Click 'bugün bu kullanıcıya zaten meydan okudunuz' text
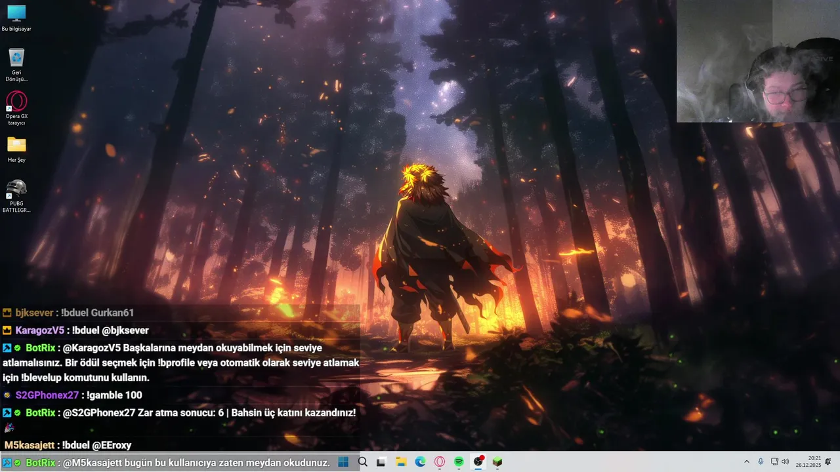840x472 pixels. point(226,463)
